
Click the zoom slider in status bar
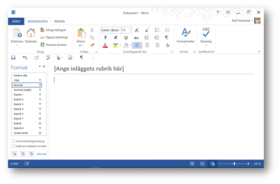point(234,164)
